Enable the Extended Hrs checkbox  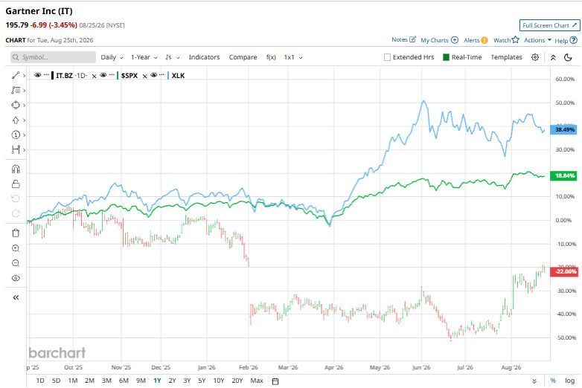tap(387, 57)
